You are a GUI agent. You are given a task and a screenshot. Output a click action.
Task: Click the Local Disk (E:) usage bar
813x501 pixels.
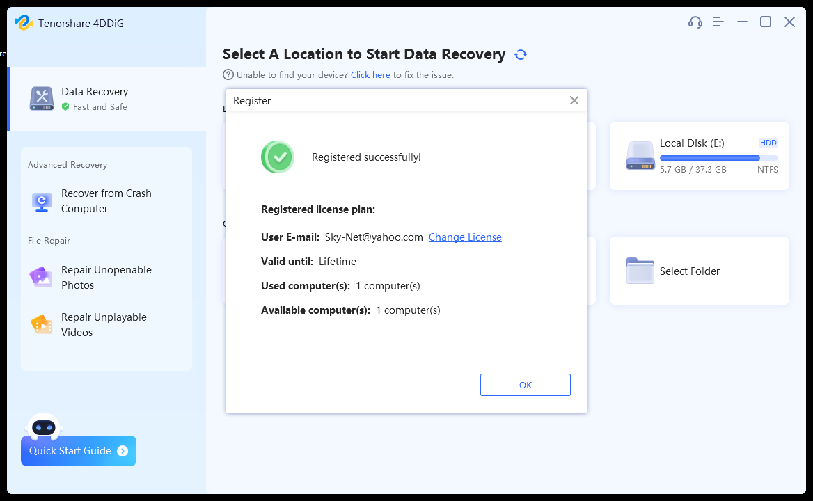click(718, 157)
